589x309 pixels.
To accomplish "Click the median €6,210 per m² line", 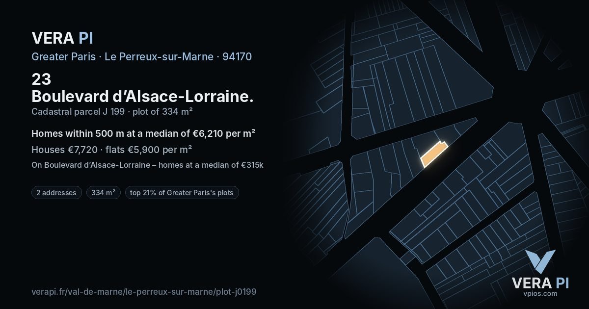I will [x=143, y=133].
